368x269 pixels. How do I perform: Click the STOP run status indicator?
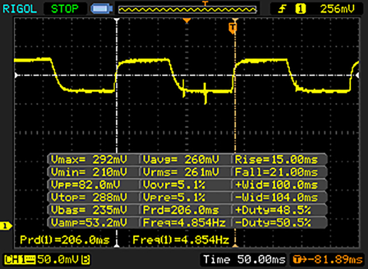pos(65,9)
